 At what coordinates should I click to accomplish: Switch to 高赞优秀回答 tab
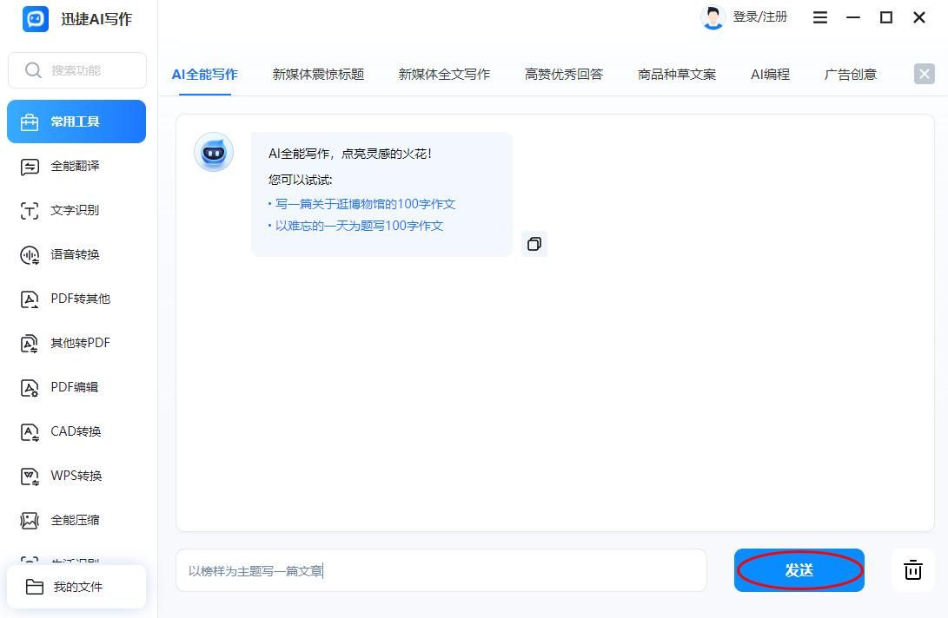564,75
